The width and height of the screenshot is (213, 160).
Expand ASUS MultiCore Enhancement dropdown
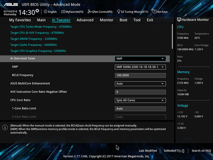point(140,84)
